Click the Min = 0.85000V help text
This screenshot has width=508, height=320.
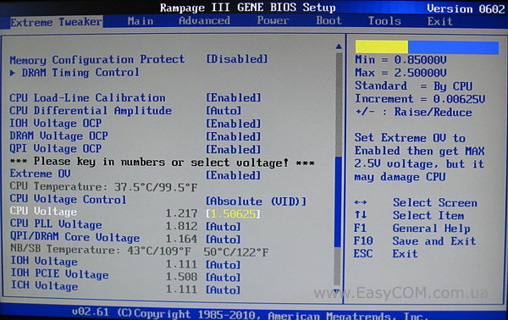click(400, 60)
